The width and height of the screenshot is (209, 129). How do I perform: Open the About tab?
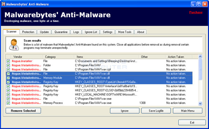pyautogui.click(x=141, y=32)
